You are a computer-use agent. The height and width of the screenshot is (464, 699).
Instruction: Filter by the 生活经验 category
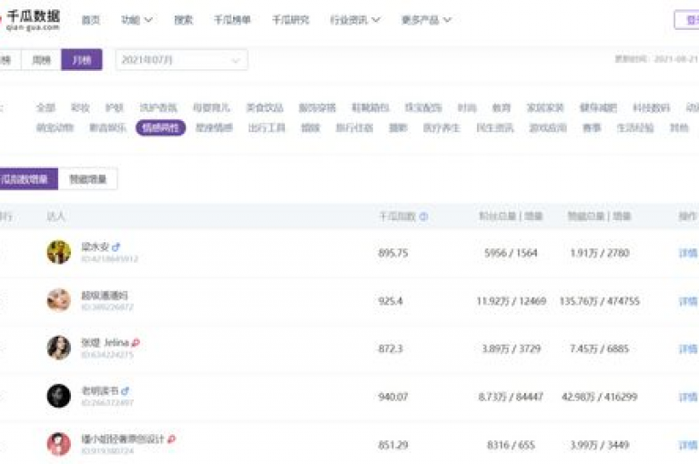(635, 128)
